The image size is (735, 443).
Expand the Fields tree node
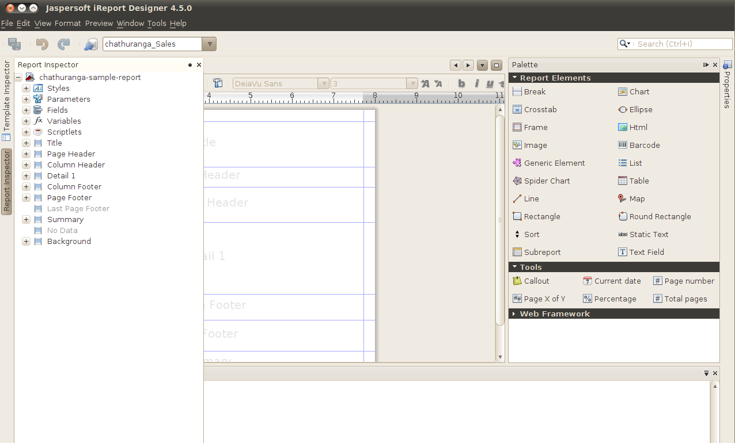[26, 110]
